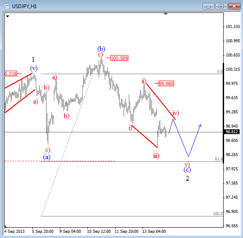243x238 pixels.
Task: Click the 61.8 Fibonacci level label
Action: [219, 159]
